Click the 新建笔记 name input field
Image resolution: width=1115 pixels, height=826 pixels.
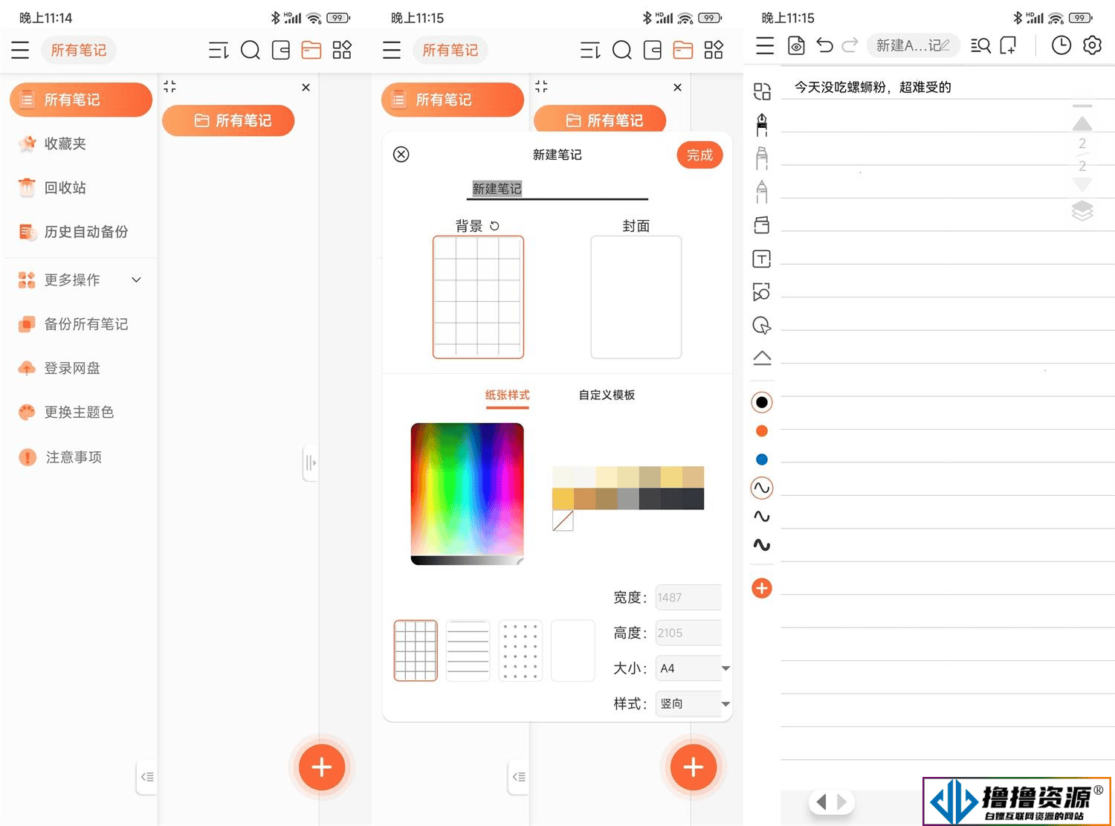(557, 189)
